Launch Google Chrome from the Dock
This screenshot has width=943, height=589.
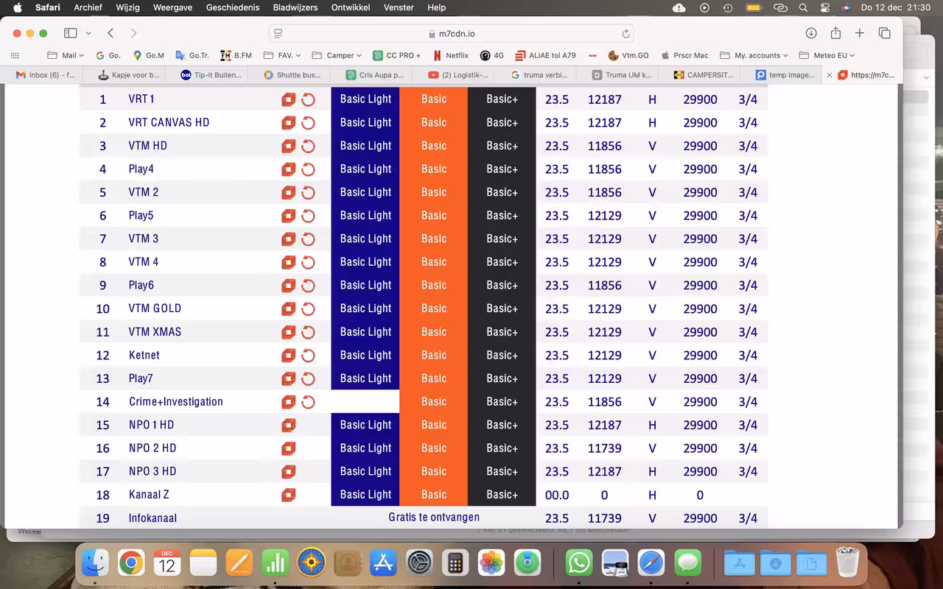[131, 564]
